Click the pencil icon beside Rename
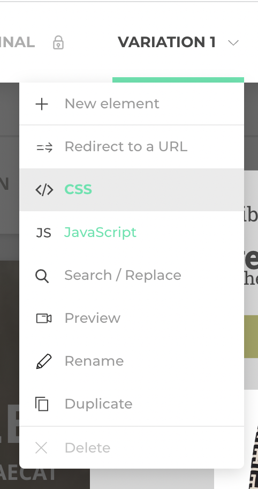This screenshot has width=258, height=489. (44, 361)
